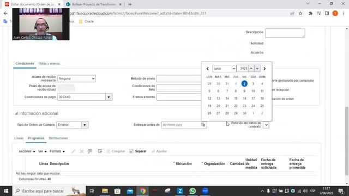Click the Método de envío field

179,78
